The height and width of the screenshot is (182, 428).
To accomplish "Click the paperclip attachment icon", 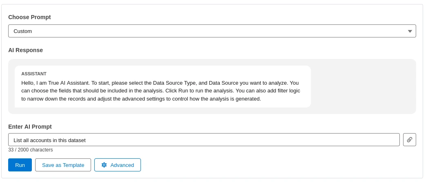I will coord(410,140).
